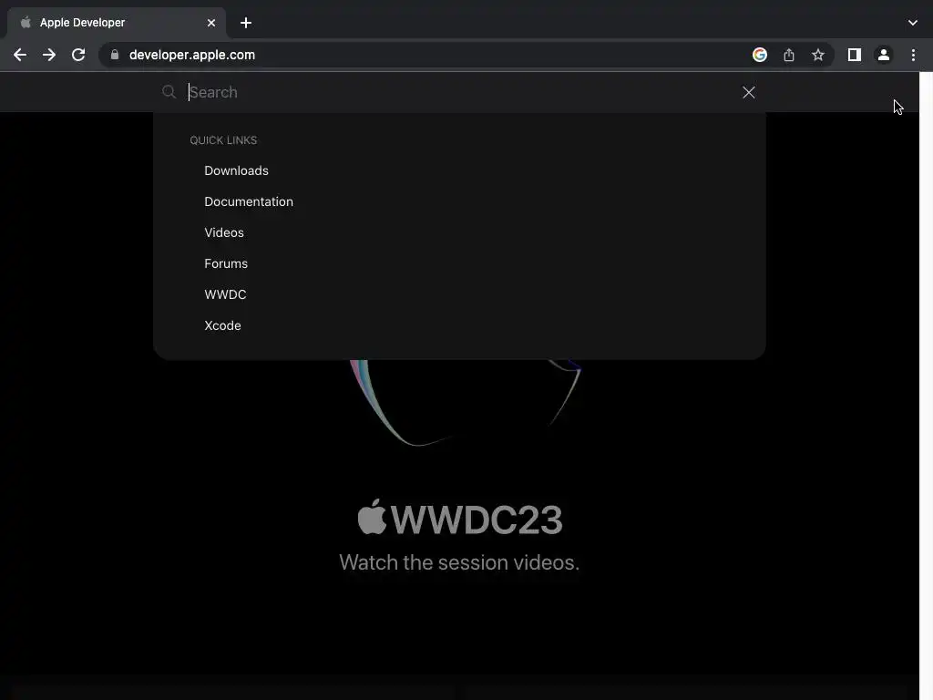The height and width of the screenshot is (700, 933).
Task: Bookmark this page with the star icon
Action: (818, 55)
